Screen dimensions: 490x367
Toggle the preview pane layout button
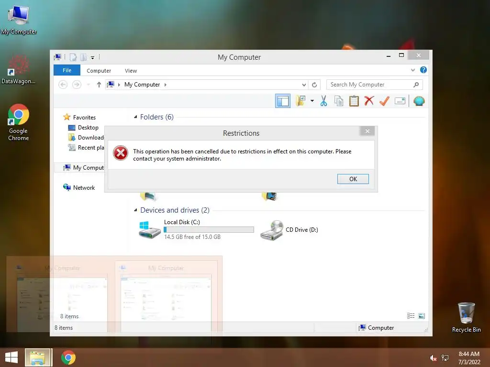point(283,101)
